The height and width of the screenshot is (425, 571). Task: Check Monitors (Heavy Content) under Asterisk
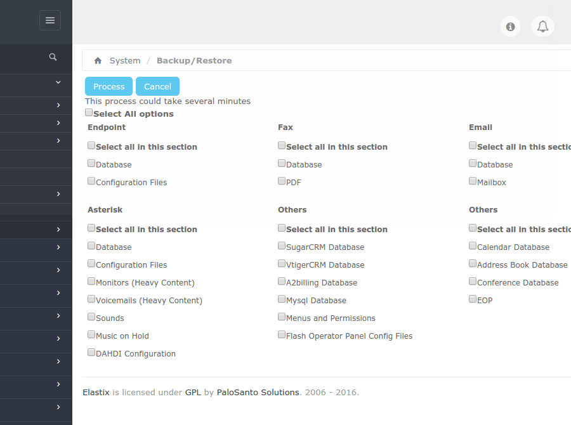[91, 282]
